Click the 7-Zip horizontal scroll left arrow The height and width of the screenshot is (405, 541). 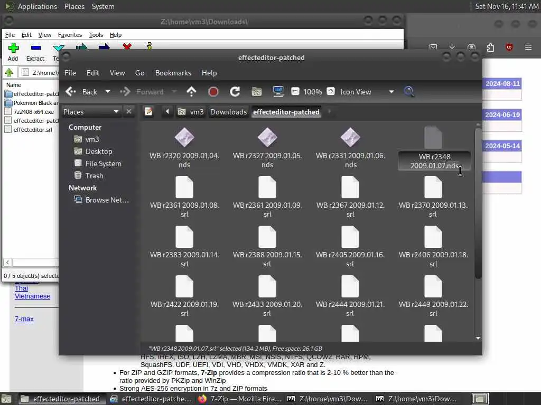point(7,263)
